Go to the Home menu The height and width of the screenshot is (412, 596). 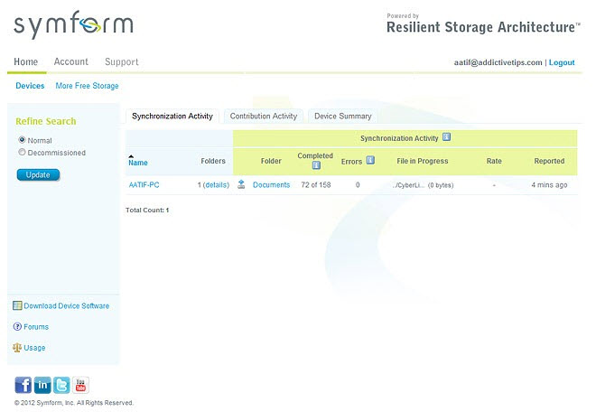(26, 61)
